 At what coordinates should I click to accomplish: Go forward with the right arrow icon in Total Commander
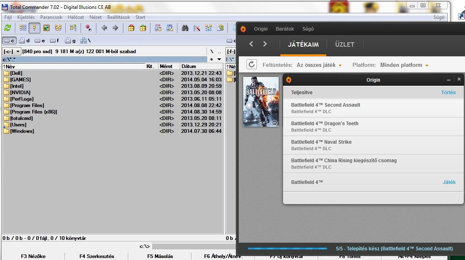coord(116,28)
